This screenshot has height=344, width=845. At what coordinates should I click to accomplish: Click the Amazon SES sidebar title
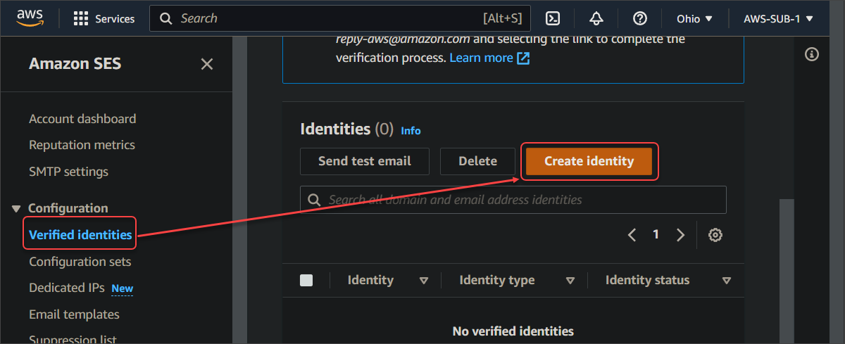[75, 64]
